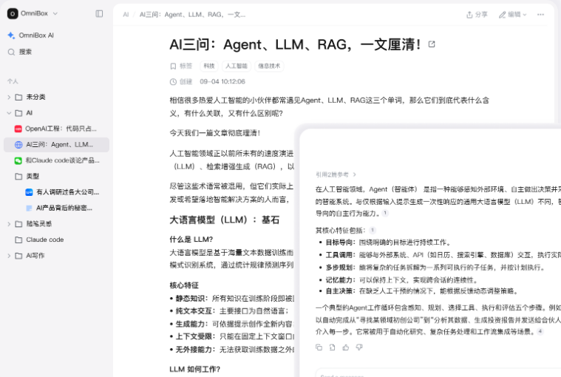This screenshot has width=561, height=377.
Task: Expand the 未分类 folder
Action: (x=9, y=97)
